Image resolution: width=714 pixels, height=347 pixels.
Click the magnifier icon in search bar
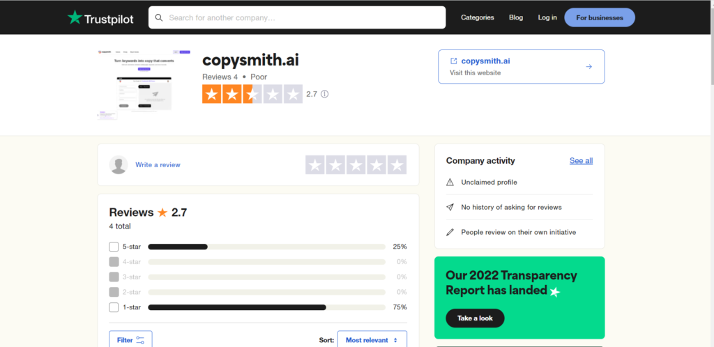point(159,17)
